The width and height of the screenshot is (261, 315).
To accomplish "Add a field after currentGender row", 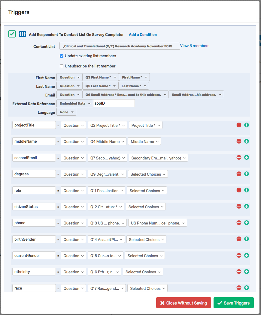I will point(247,256).
